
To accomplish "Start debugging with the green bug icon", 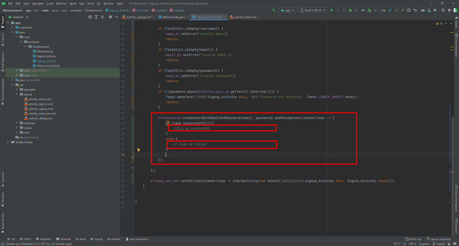I will pyautogui.click(x=350, y=10).
